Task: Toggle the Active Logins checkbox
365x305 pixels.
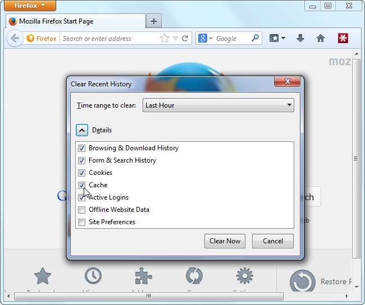Action: point(81,197)
